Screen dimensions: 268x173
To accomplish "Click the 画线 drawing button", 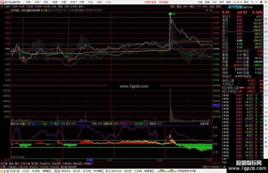I will (192, 6).
